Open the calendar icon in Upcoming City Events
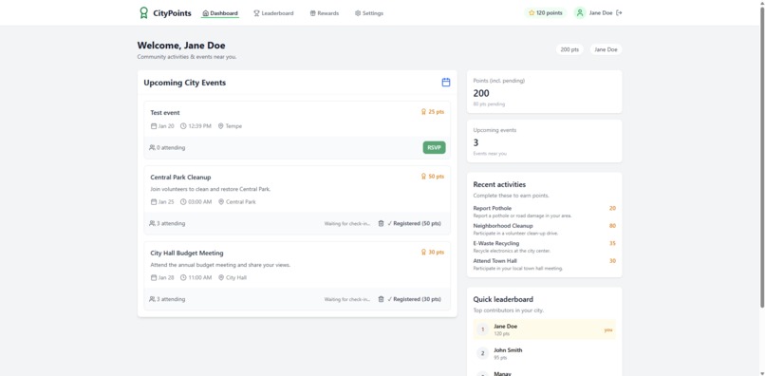Viewport: 765px width, 376px height. click(446, 83)
